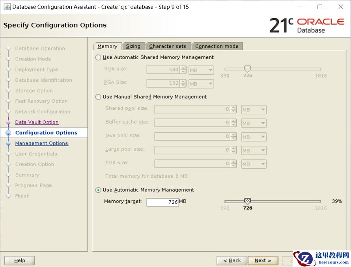Image resolution: width=351 pixels, height=267 pixels.
Task: Open the Character sets tab
Action: (168, 46)
